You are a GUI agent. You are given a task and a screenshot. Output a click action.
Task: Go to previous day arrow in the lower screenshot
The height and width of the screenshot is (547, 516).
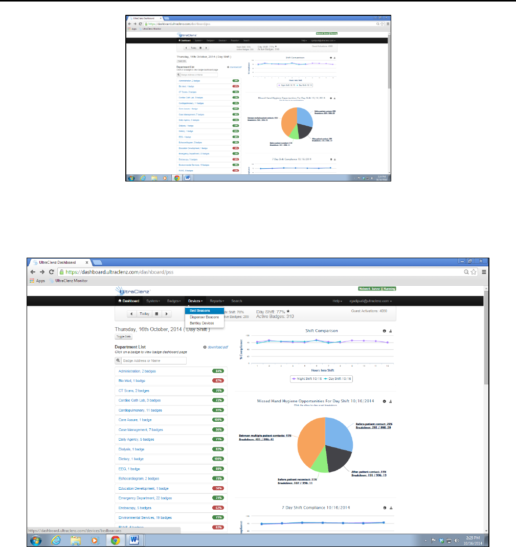coord(131,314)
